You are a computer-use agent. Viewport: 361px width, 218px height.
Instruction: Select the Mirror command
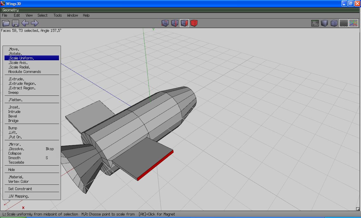(32, 144)
